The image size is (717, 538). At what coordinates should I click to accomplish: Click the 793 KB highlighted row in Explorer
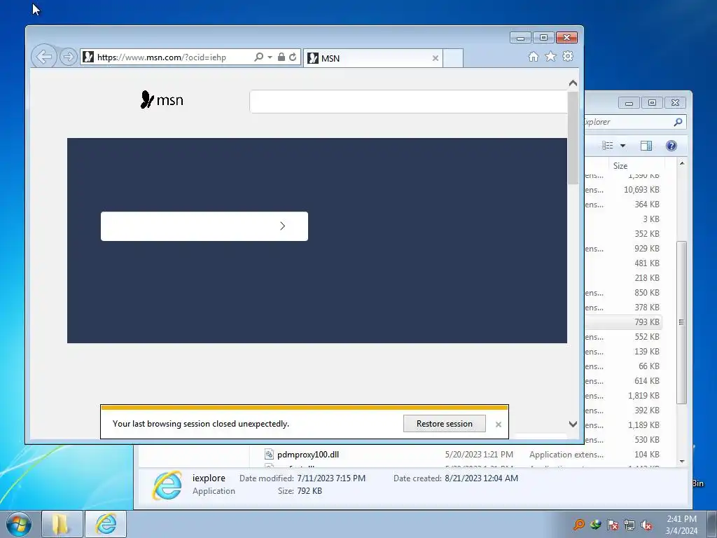pos(624,322)
